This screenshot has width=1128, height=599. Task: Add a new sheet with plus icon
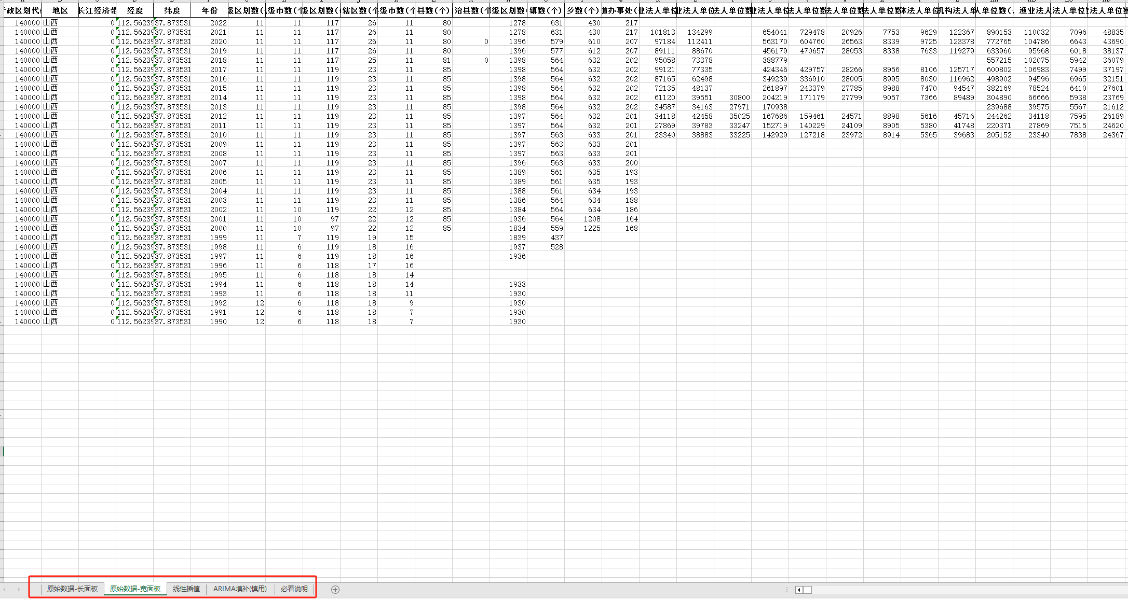pyautogui.click(x=335, y=590)
